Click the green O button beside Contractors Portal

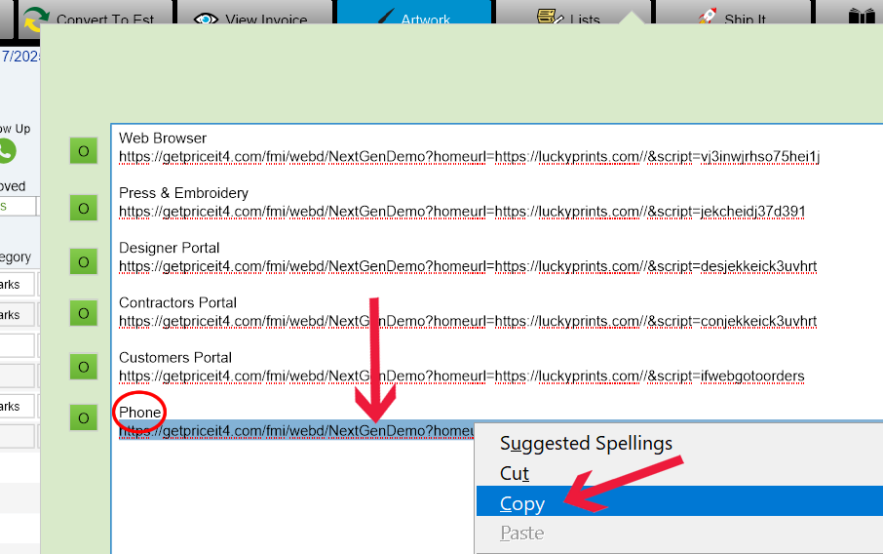coord(84,313)
